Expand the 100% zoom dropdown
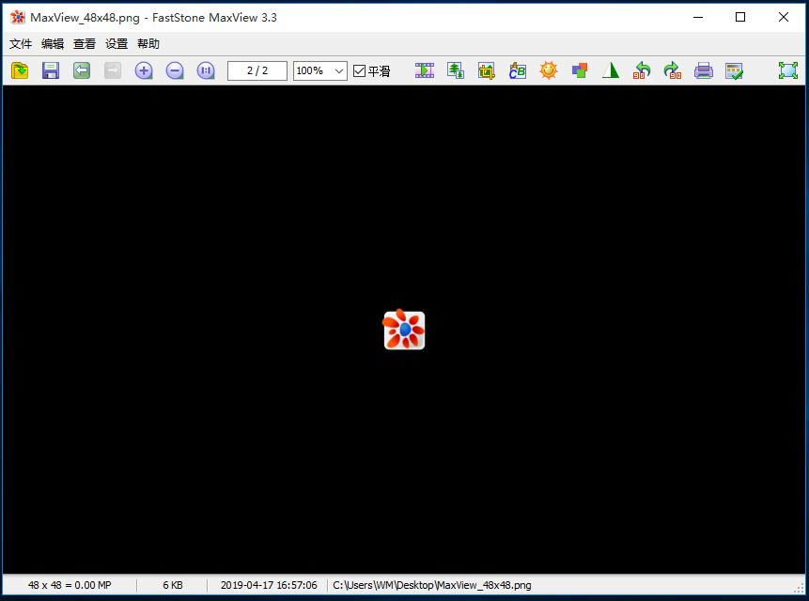Image resolution: width=809 pixels, height=601 pixels. pos(339,71)
